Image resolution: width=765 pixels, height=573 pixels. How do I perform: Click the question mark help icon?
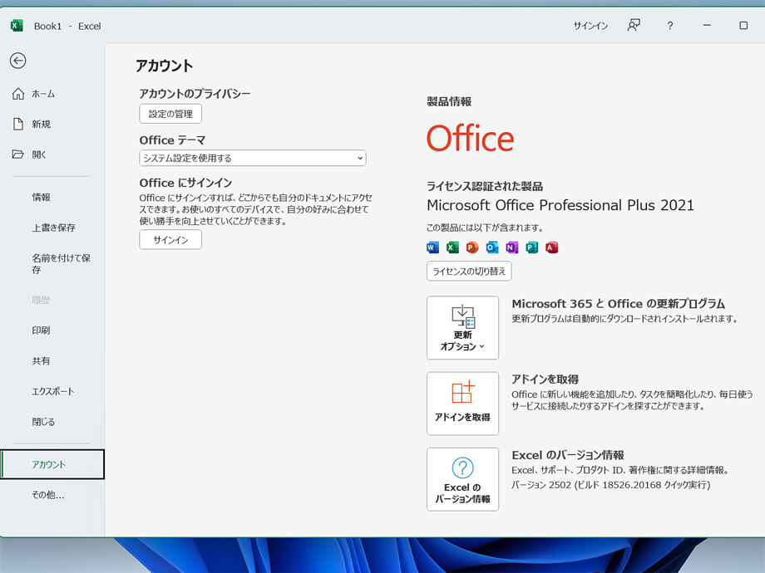coord(670,26)
